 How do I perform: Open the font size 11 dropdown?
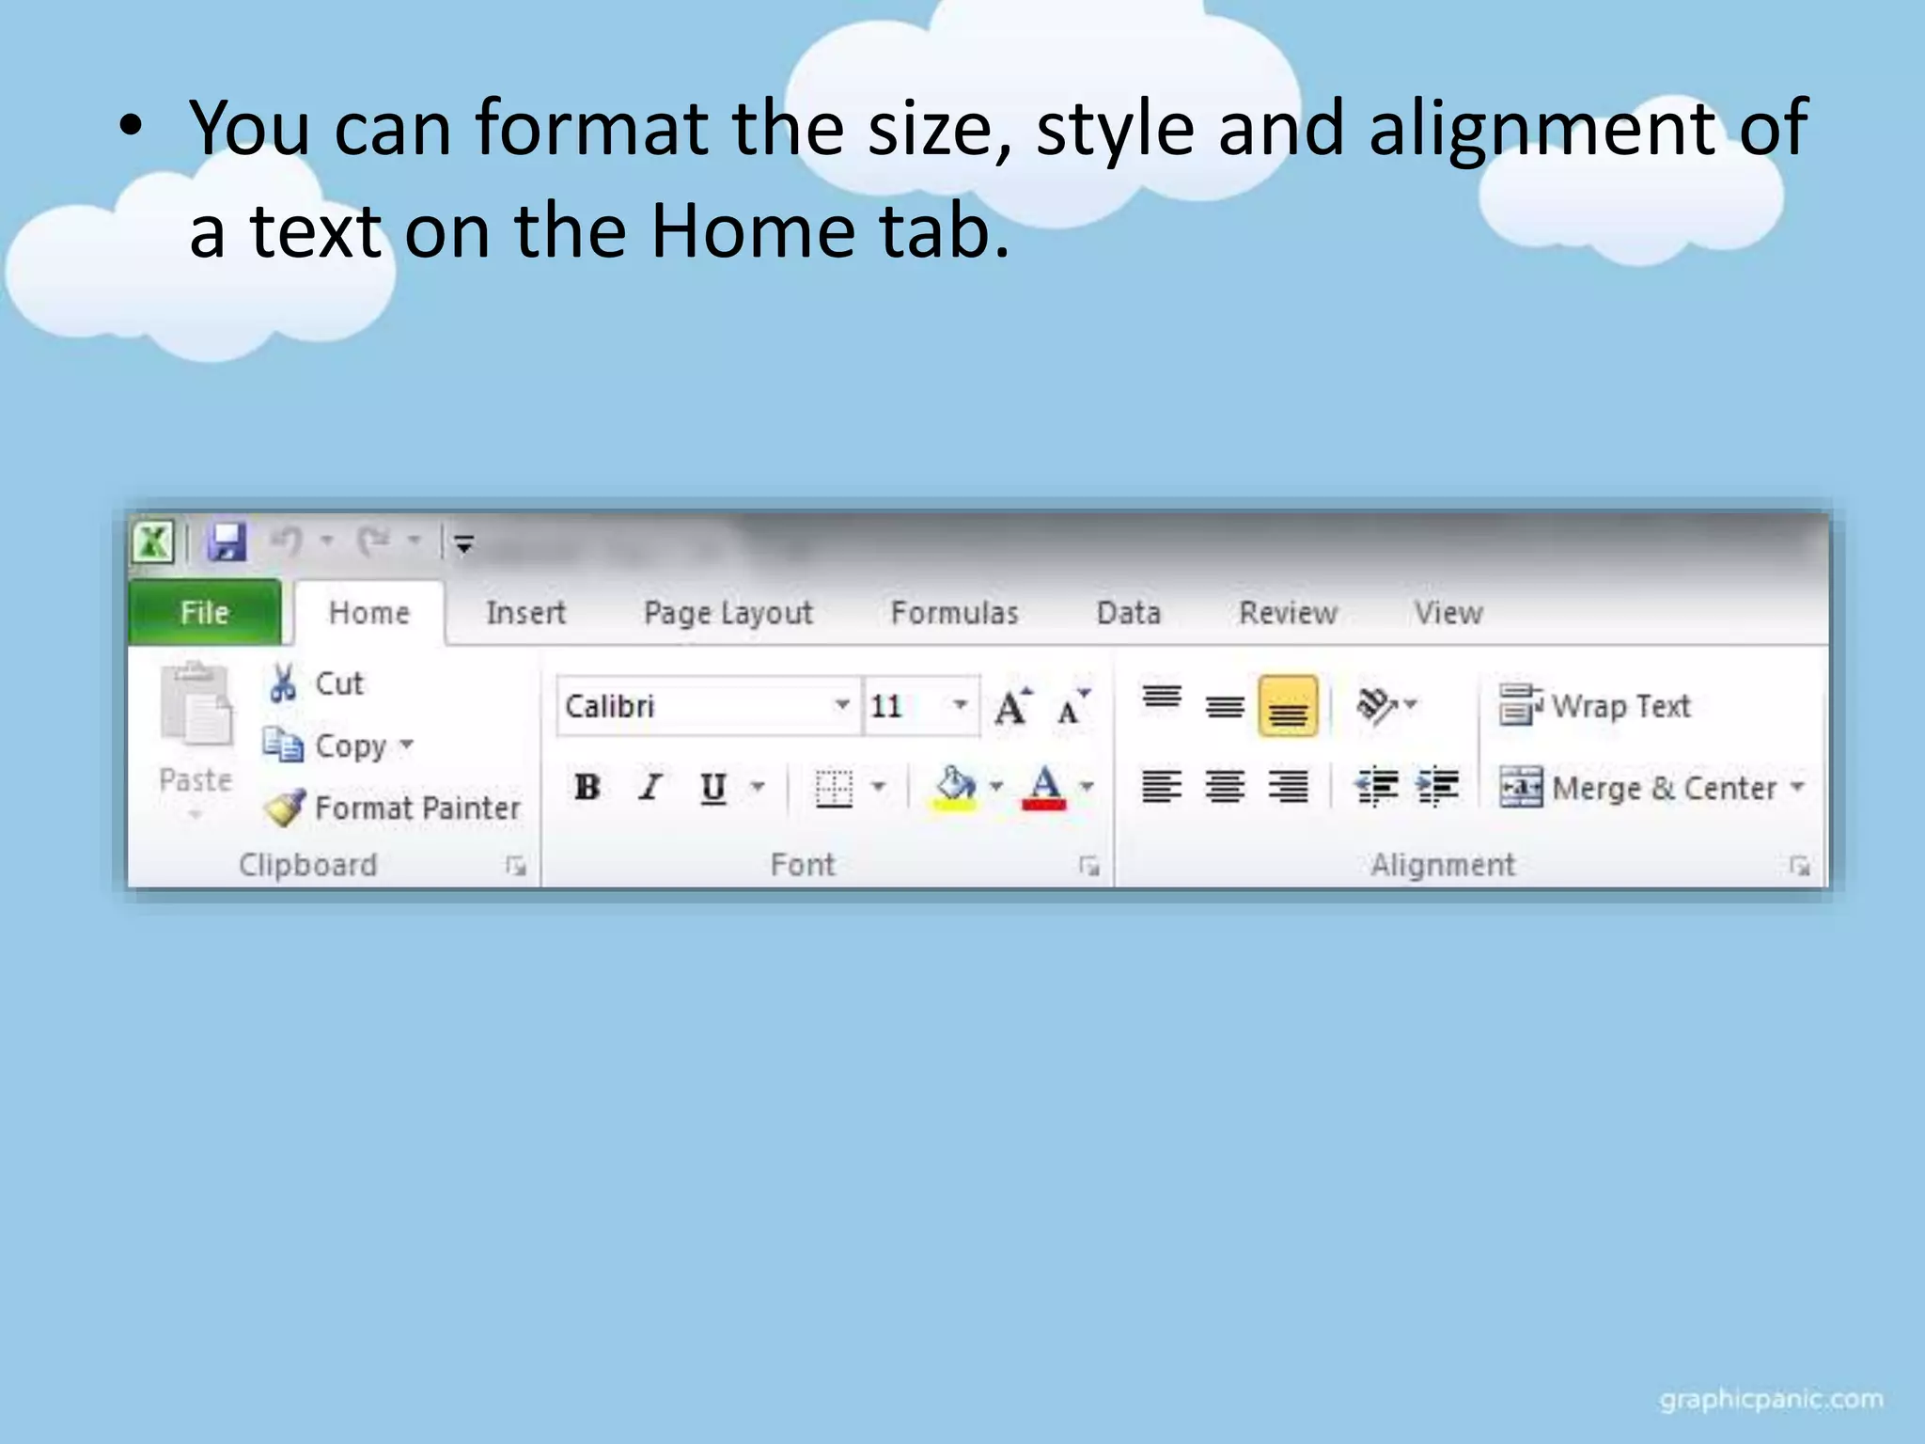click(x=960, y=705)
